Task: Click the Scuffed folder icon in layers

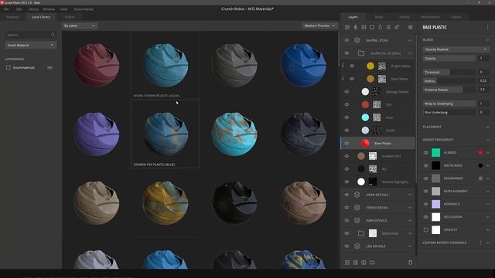Action: [361, 53]
